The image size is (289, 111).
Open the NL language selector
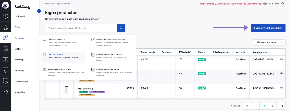(277, 4)
